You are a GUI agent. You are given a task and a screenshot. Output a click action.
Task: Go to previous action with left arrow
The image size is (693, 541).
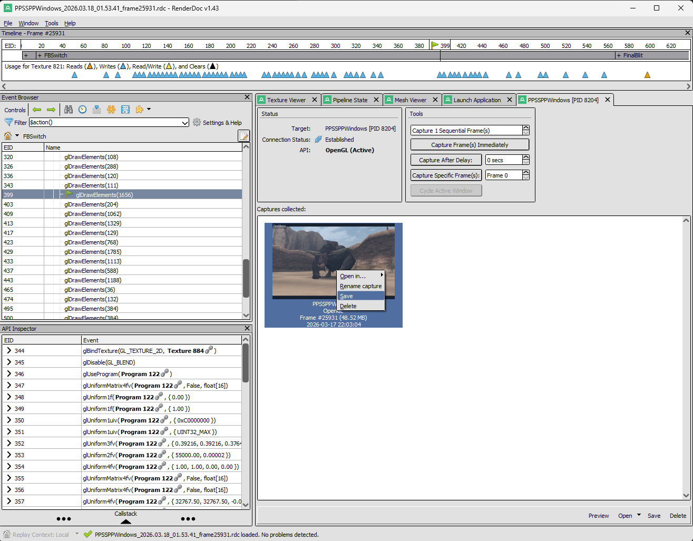point(37,110)
